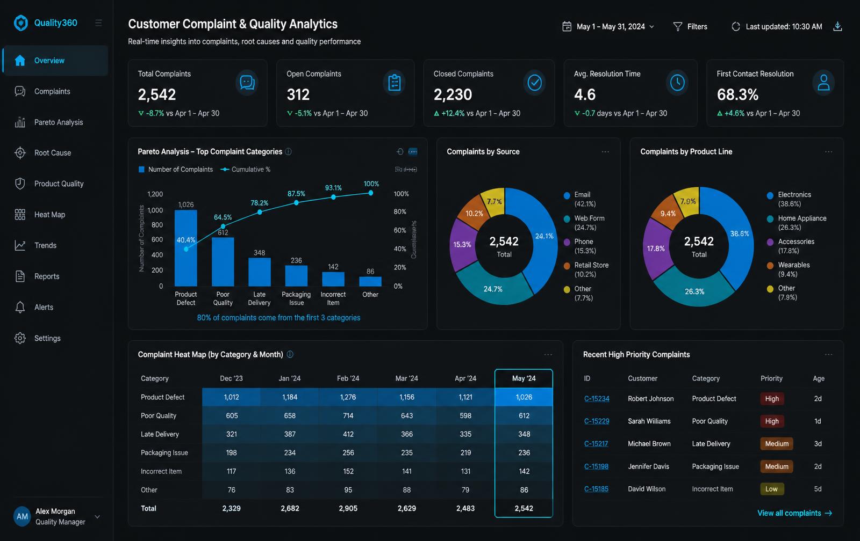Screen dimensions: 860x541
Task: Click the Quality360 hexagon logo icon
Action: [x=20, y=23]
